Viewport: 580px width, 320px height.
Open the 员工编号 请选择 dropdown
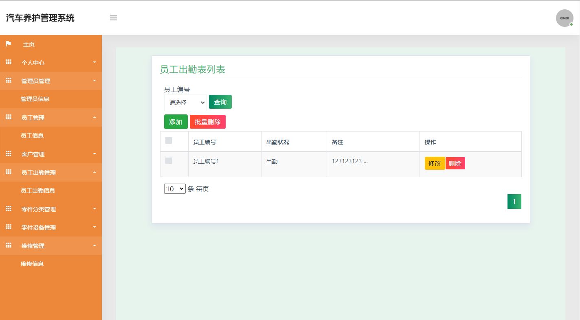point(185,103)
